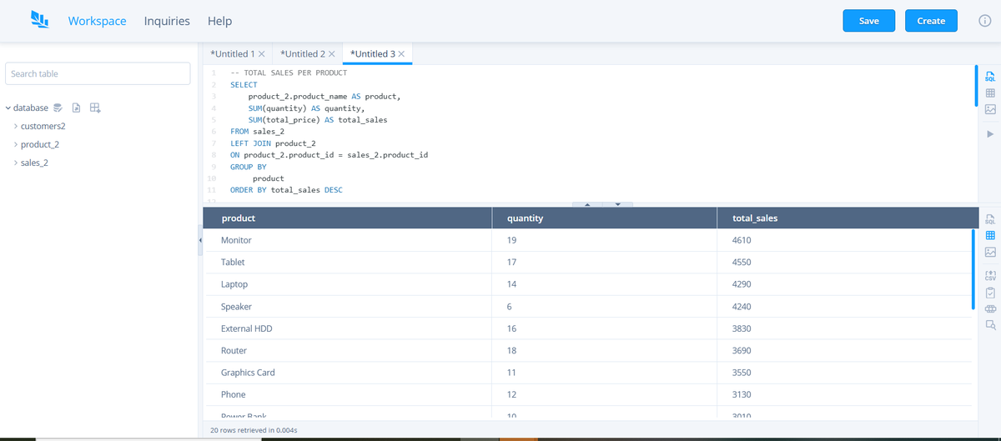Click ORDER BY total_sales DESC line
Image resolution: width=1001 pixels, height=441 pixels.
pyautogui.click(x=286, y=190)
